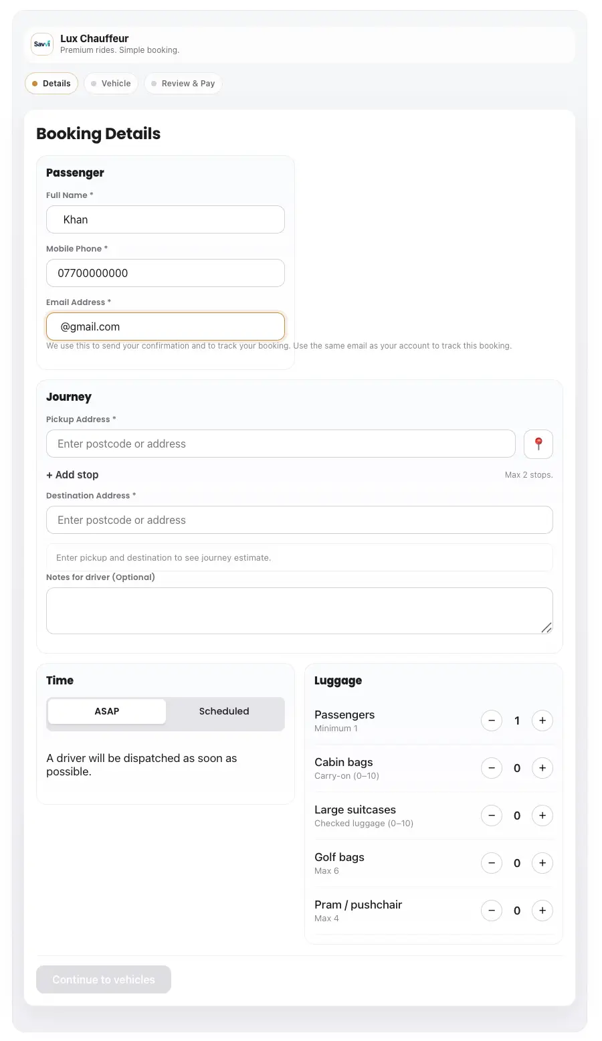Increment Large suitcases counter
The height and width of the screenshot is (1041, 602).
click(x=542, y=816)
